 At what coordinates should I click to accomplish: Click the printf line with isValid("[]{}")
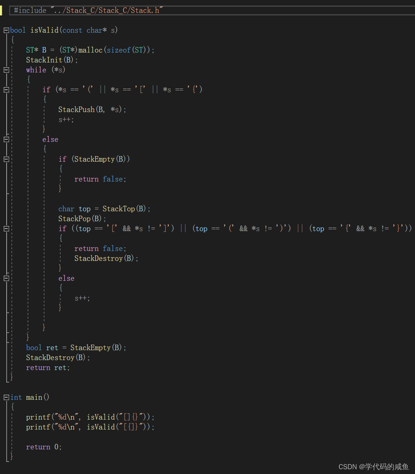click(x=90, y=417)
